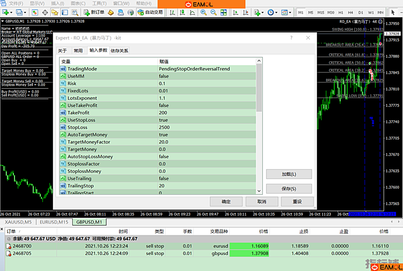This screenshot has height=271, width=403.
Task: Switch to the 常用 tab
Action: 78,51
